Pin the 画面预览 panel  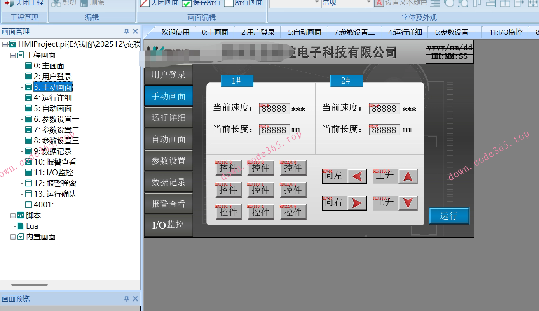(127, 299)
